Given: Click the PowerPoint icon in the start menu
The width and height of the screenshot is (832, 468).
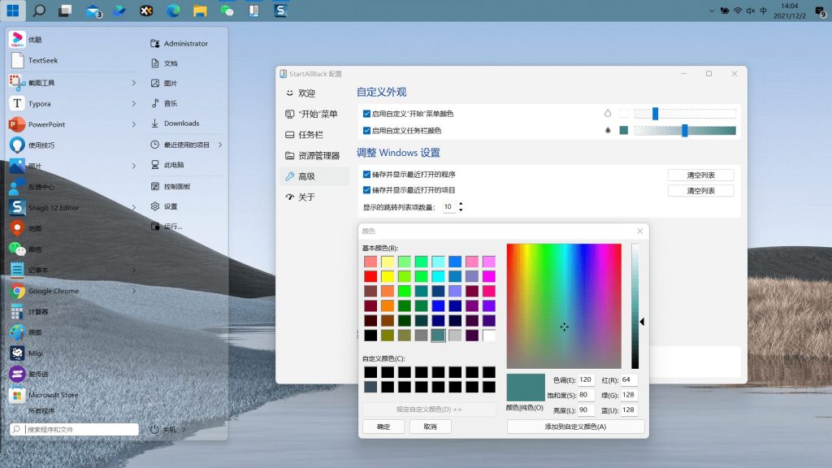Looking at the screenshot, I should pos(17,124).
